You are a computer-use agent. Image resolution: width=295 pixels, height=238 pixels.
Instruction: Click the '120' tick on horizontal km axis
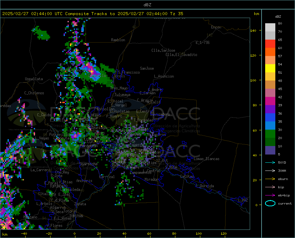(224, 233)
